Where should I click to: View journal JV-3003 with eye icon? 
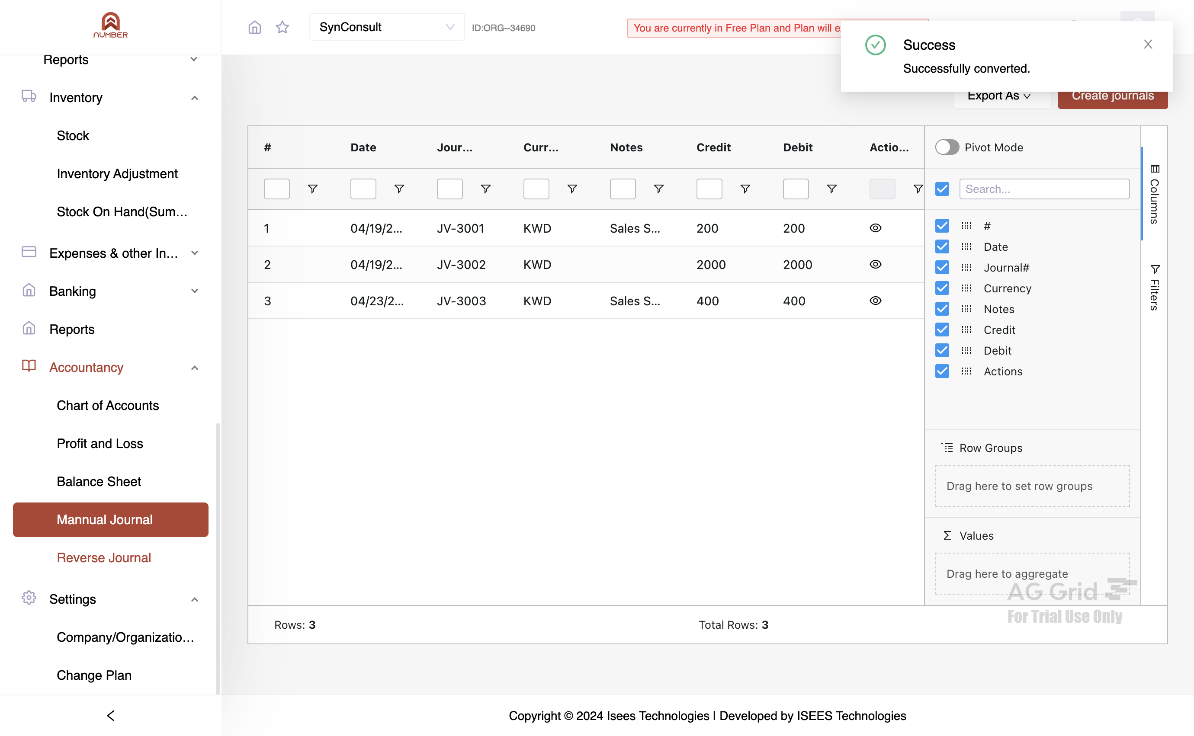(875, 301)
